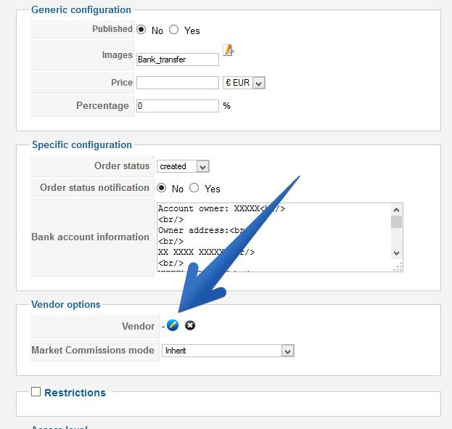
Task: Click the textarea scrollbar down arrow
Action: tap(396, 253)
